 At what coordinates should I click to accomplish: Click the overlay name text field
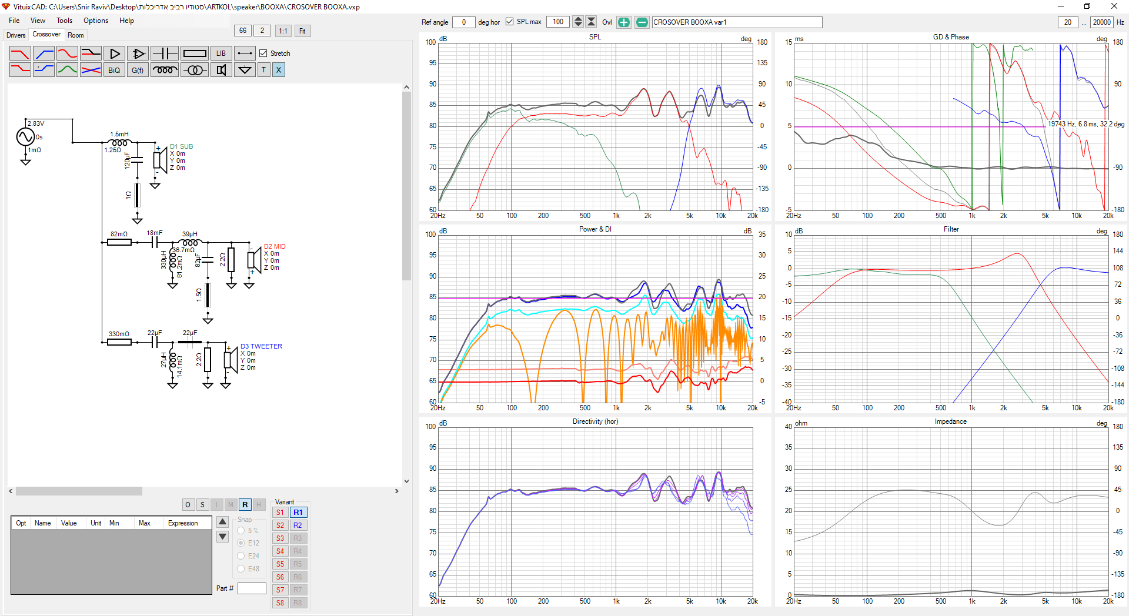tap(737, 22)
